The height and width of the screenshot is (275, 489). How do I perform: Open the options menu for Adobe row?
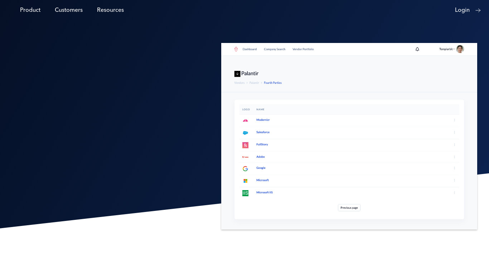click(455, 157)
